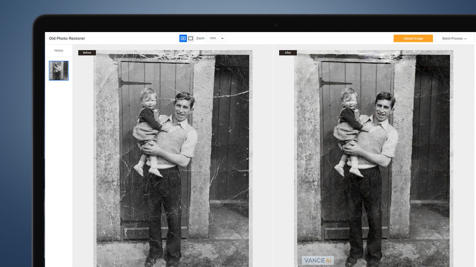Image resolution: width=476 pixels, height=267 pixels.
Task: Click the Before label on the left pane
Action: (87, 52)
